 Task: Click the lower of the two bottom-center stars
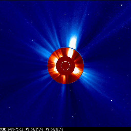point(72,117)
